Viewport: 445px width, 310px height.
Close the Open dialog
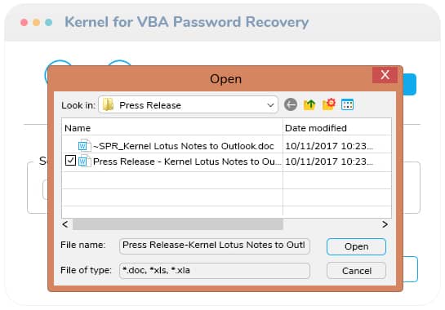click(385, 75)
